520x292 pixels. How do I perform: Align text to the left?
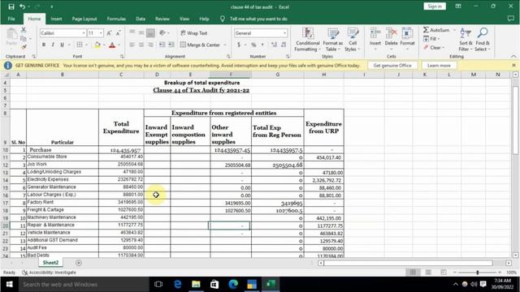point(132,45)
